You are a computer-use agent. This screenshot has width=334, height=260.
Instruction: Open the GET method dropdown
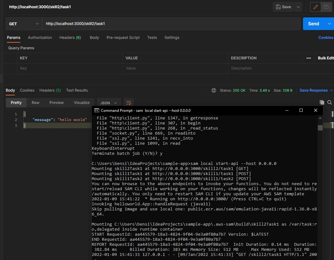(24, 24)
